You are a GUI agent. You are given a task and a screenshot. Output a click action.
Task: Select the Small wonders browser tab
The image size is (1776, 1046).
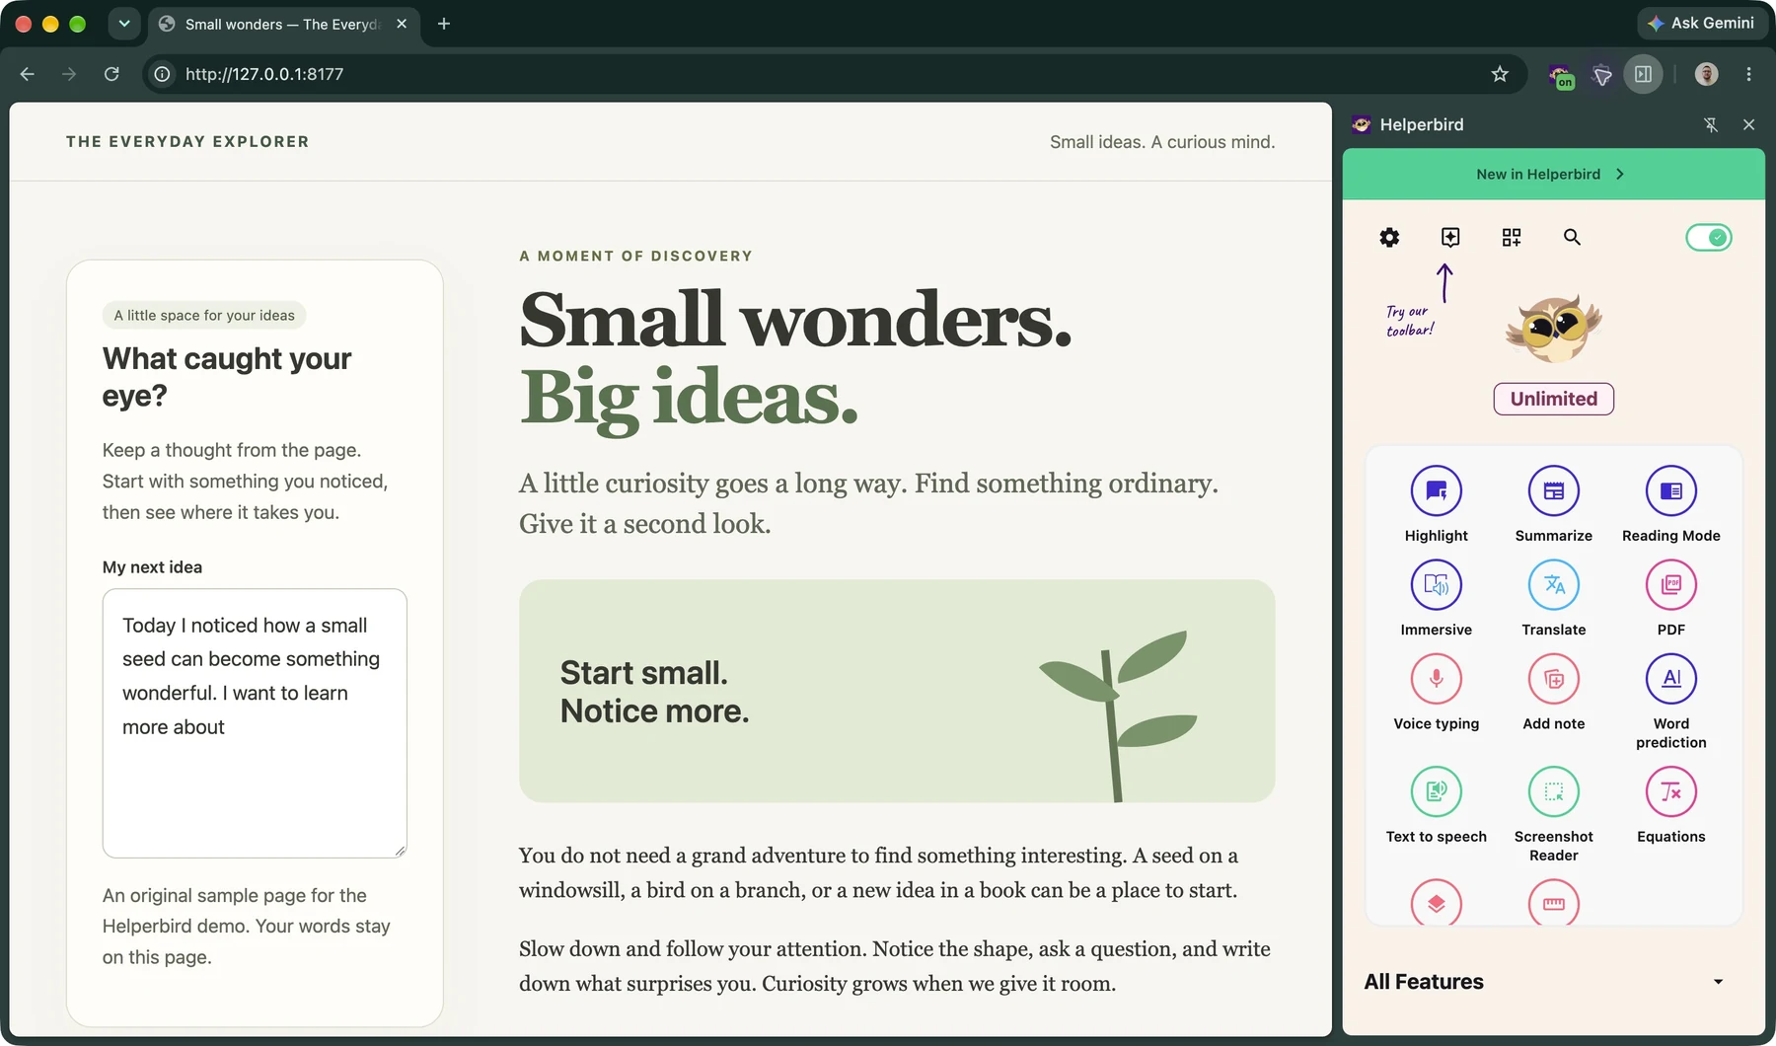coord(284,24)
